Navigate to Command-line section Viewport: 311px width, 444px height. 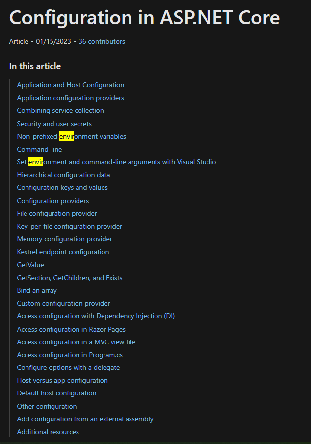coord(39,149)
